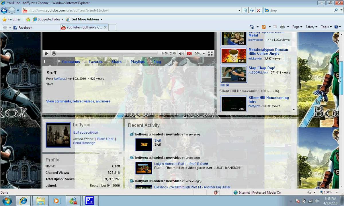Open Bioshock 2 Walkthrough Part 14 link

(x=192, y=187)
